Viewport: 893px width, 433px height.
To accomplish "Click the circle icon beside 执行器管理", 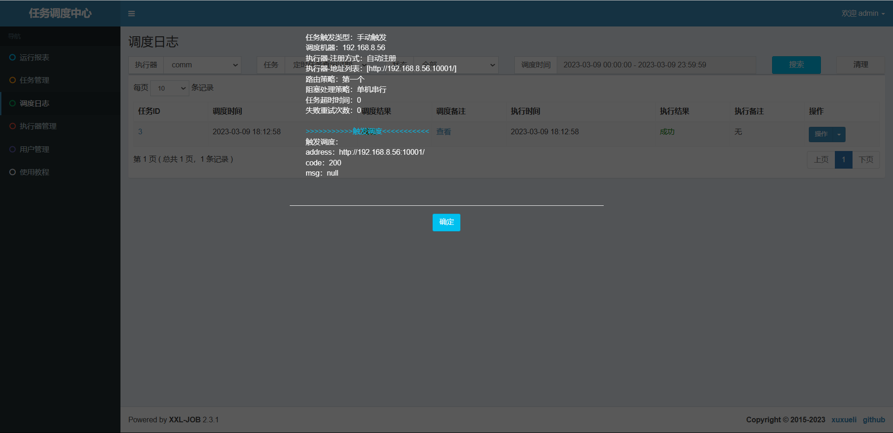I will click(x=13, y=126).
